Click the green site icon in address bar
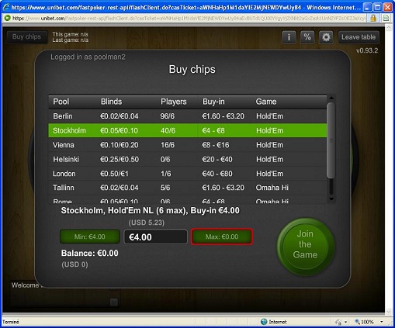The image size is (395, 328). (8, 18)
